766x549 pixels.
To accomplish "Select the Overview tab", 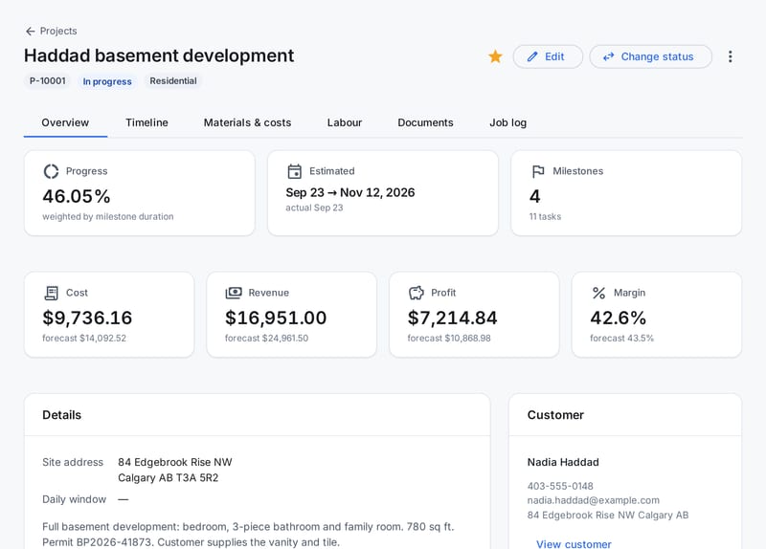I will click(65, 122).
